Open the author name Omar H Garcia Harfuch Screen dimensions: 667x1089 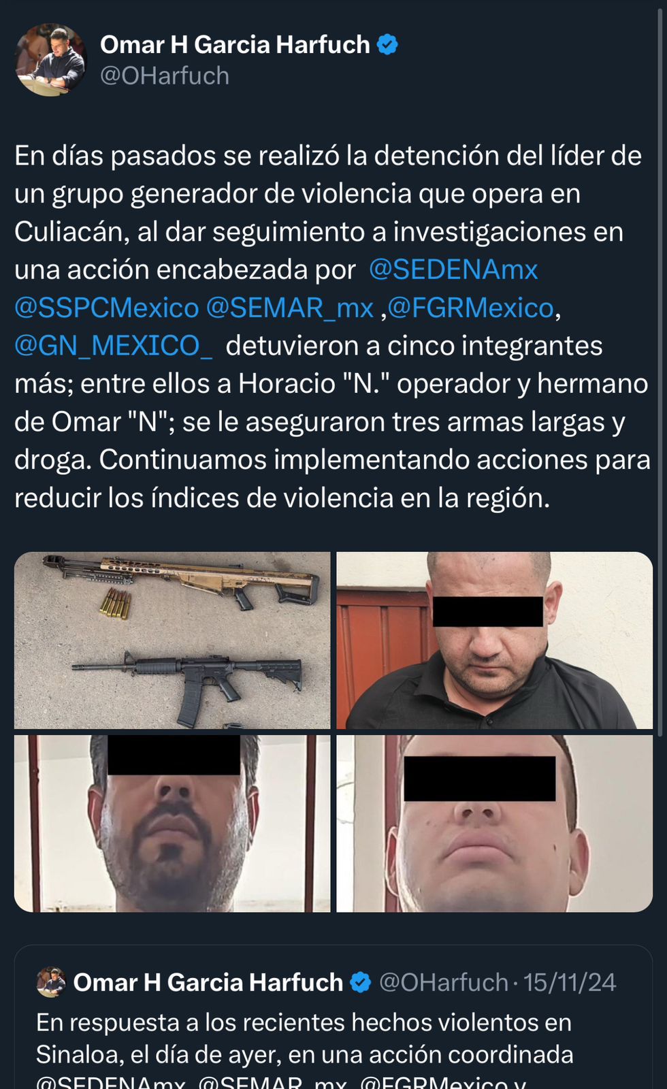click(235, 45)
